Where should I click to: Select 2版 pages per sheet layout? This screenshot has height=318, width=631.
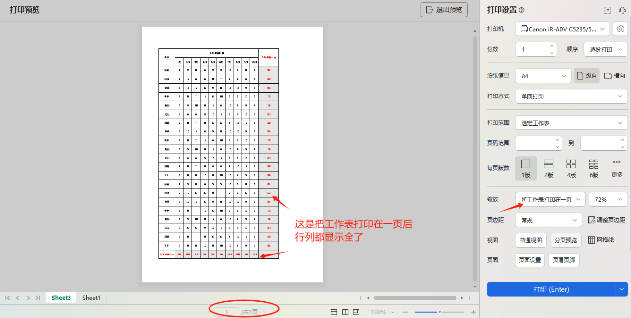coord(548,168)
